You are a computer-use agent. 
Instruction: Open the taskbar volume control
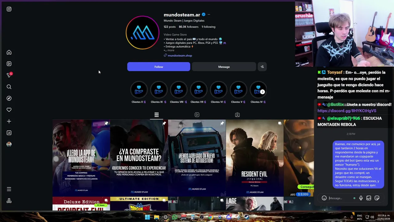(x=372, y=217)
